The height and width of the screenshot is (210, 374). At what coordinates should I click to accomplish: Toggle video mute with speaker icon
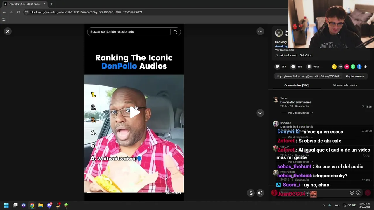point(260,193)
